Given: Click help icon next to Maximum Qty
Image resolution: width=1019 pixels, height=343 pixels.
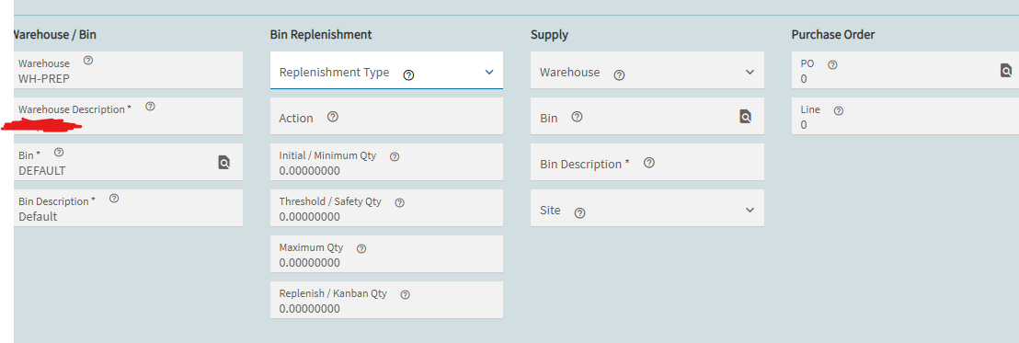Looking at the screenshot, I should click(362, 249).
